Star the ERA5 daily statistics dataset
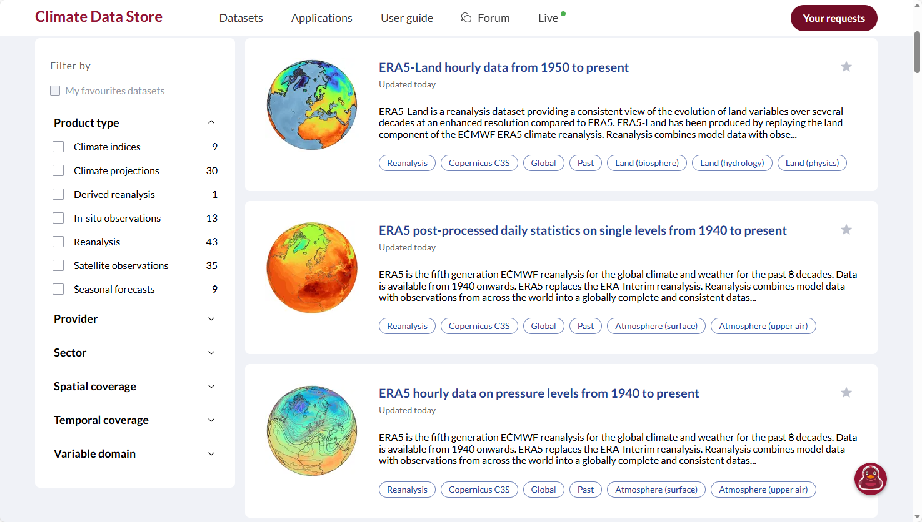 846,230
